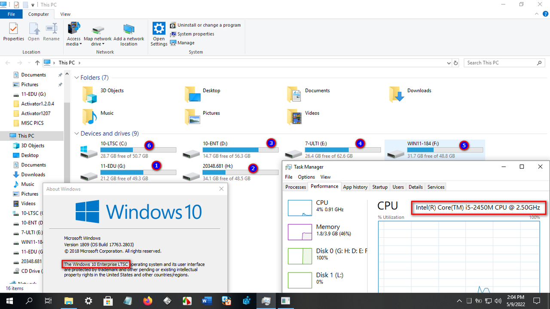Select Memory graph in Task Manager sidebar
This screenshot has width=550, height=309.
[327, 232]
